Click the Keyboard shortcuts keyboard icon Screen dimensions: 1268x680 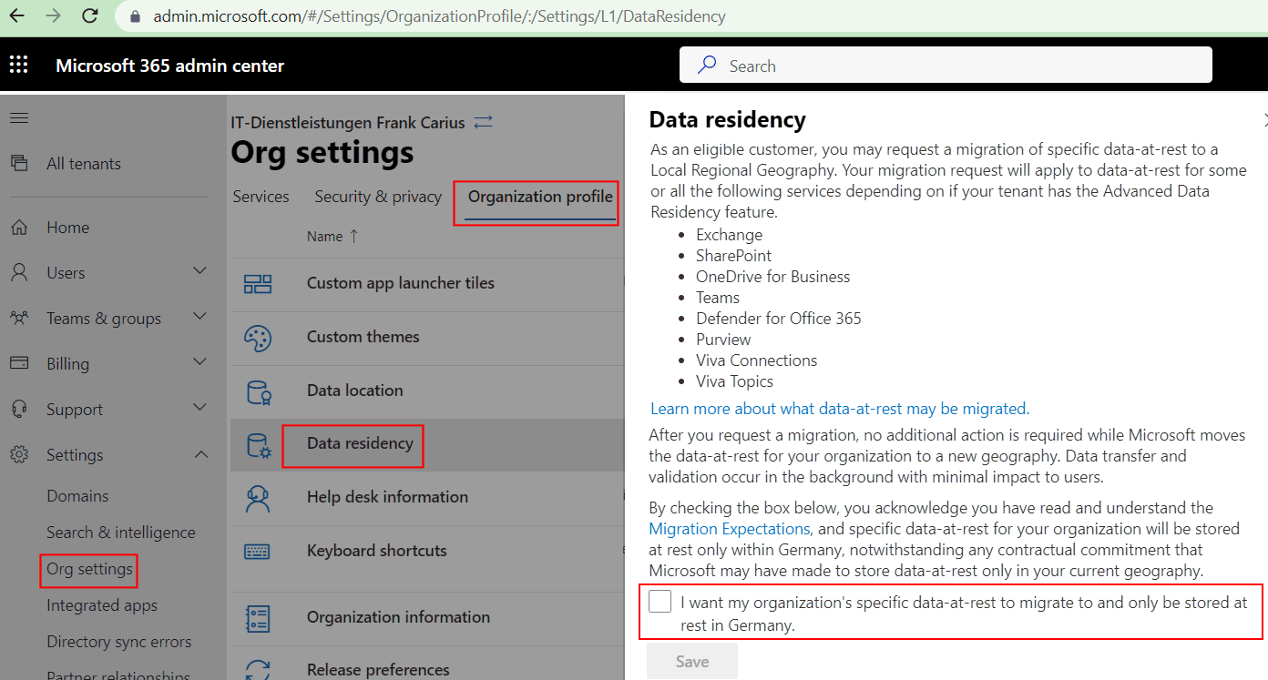(x=258, y=552)
